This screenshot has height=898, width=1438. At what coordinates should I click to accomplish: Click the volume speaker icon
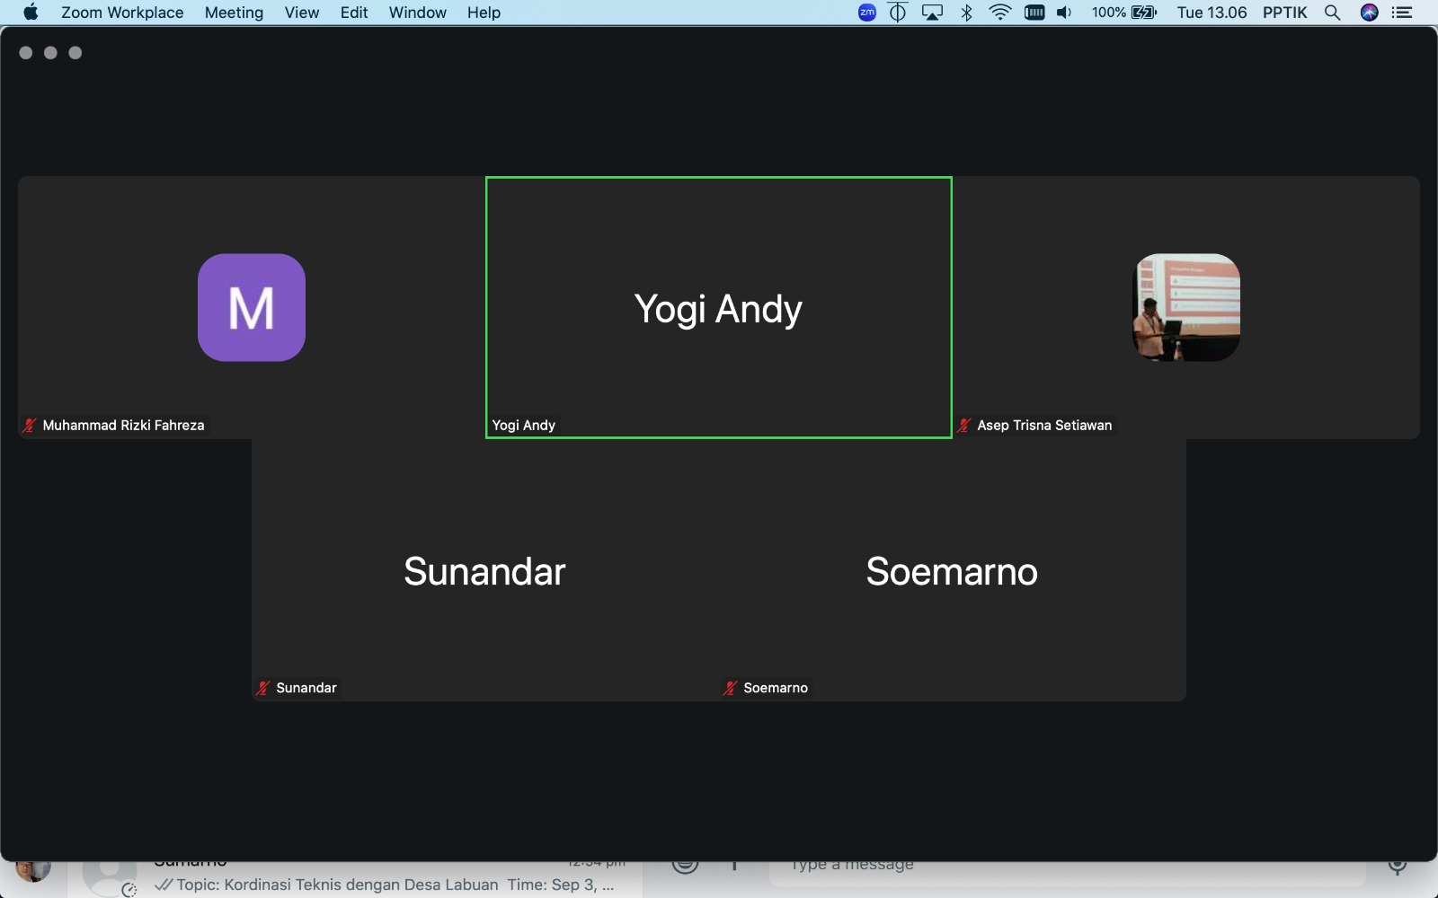1065,13
